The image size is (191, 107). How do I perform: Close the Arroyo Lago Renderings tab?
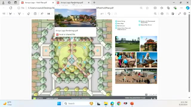click(x=89, y=3)
